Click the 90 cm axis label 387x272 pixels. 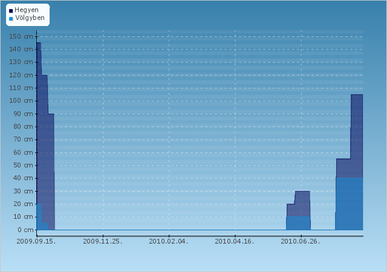point(23,114)
